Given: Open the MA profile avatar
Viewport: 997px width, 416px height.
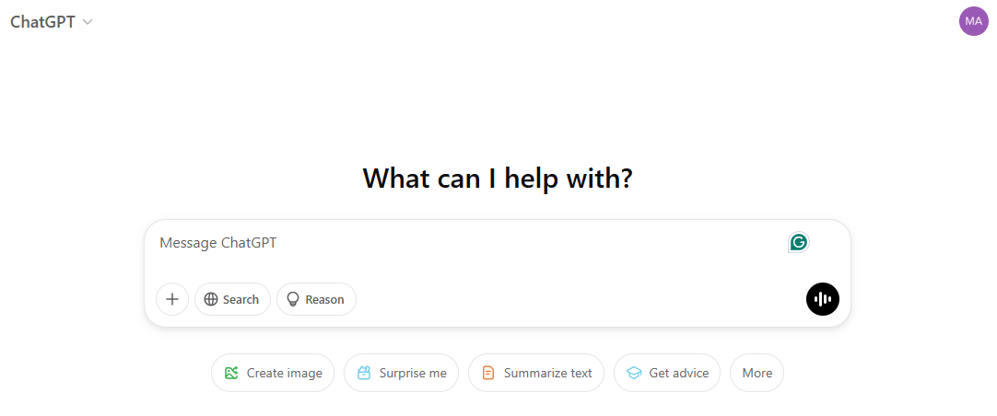Looking at the screenshot, I should tap(974, 21).
